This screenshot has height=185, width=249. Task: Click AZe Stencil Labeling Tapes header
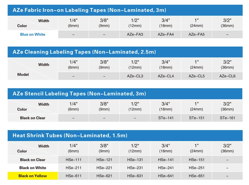125,93
